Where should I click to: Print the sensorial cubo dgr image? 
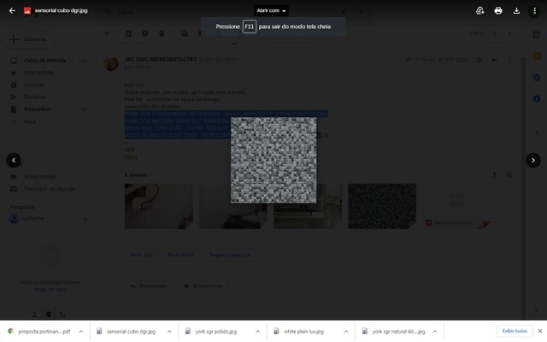tap(498, 11)
